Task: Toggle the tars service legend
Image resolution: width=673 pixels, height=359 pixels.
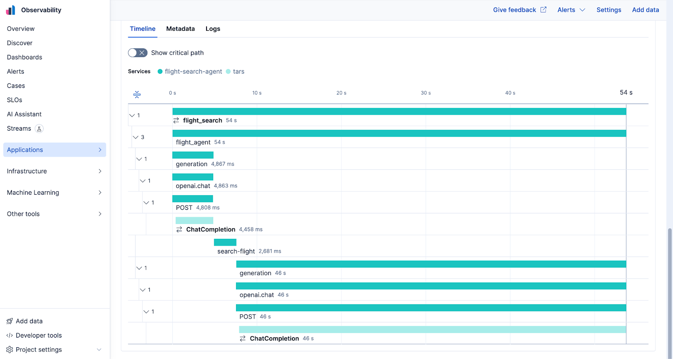Action: click(x=235, y=71)
